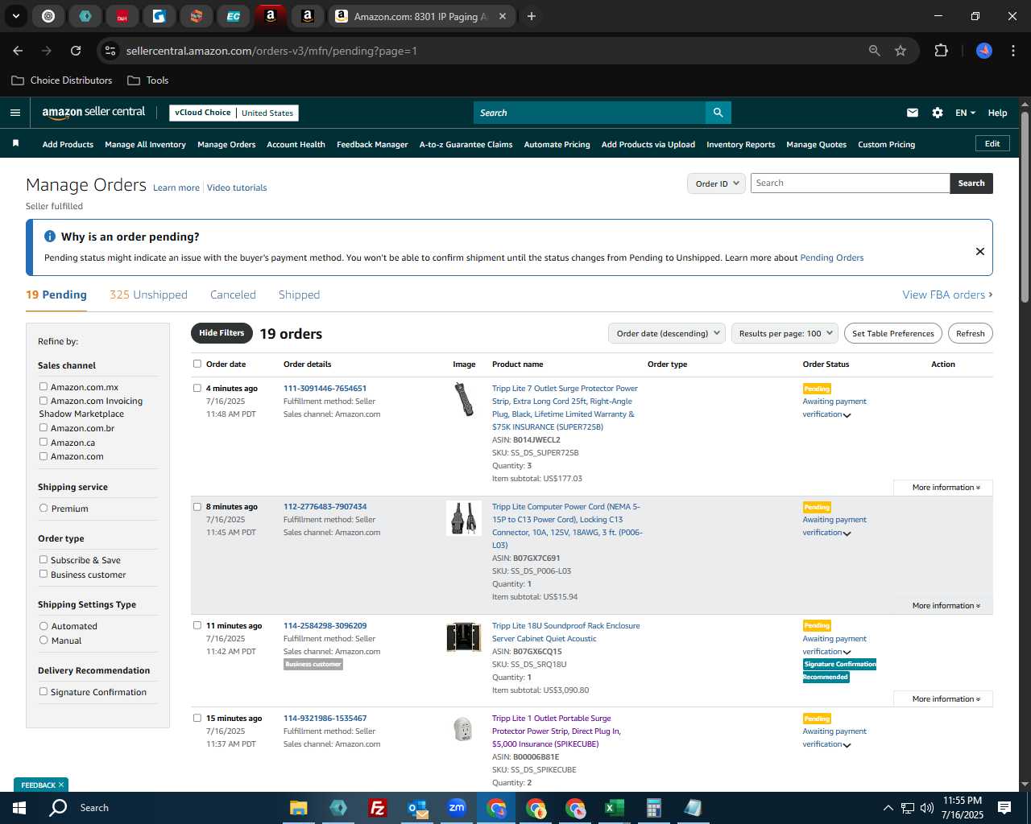Open a new browser tab

point(532,16)
